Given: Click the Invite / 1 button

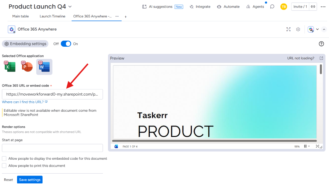Looking at the screenshot, I should 300,7.
